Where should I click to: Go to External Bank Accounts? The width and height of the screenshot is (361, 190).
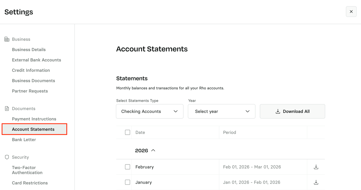click(x=37, y=60)
